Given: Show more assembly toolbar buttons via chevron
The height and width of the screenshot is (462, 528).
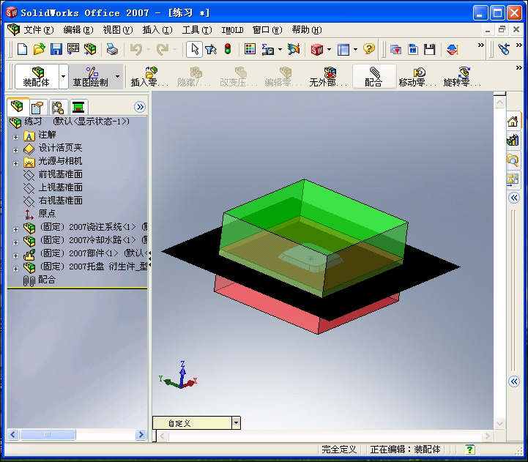Looking at the screenshot, I should (x=519, y=68).
